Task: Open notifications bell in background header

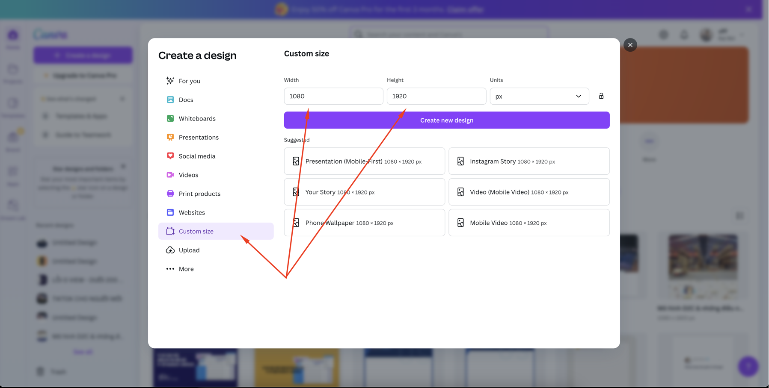Action: [684, 35]
